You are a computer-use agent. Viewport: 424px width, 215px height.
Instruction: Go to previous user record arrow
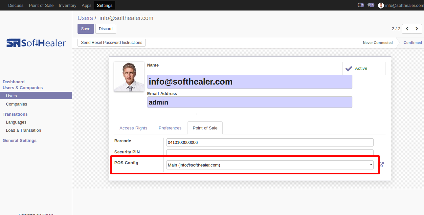click(407, 29)
